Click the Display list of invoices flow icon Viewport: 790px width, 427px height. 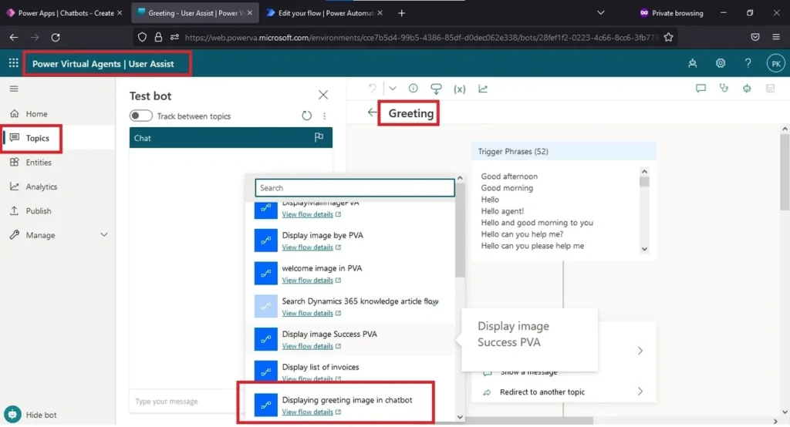click(x=265, y=371)
